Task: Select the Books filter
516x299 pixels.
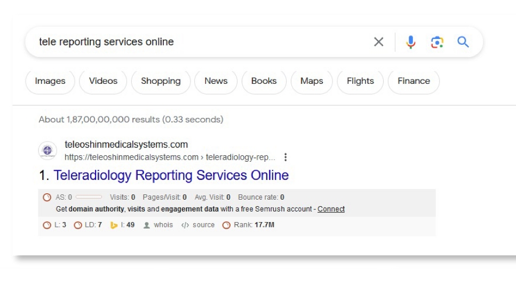Action: (x=264, y=81)
